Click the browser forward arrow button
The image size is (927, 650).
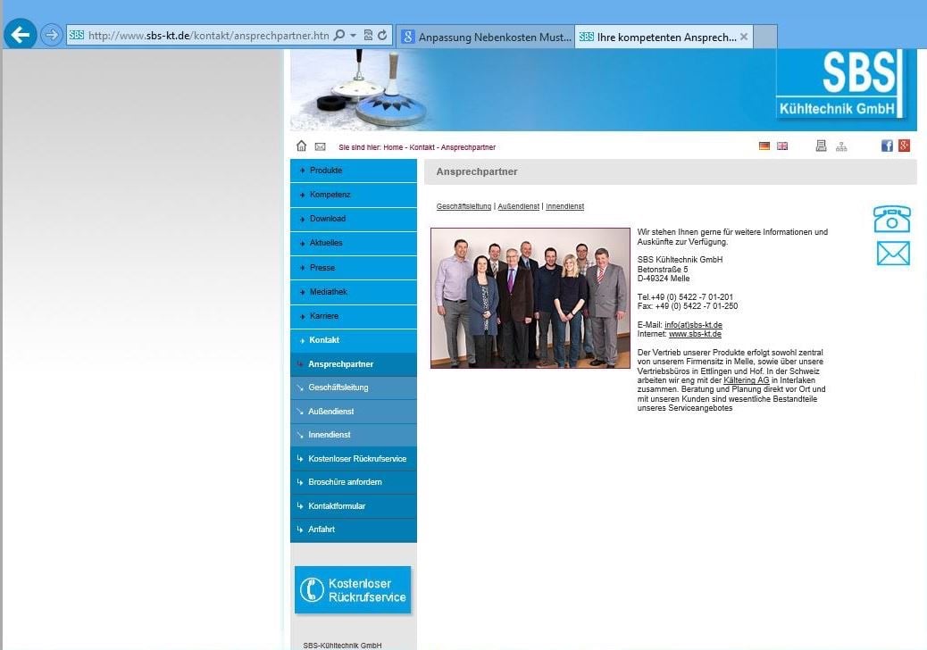coord(52,35)
